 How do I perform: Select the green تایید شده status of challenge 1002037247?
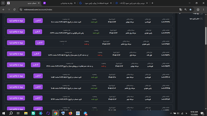96,33
